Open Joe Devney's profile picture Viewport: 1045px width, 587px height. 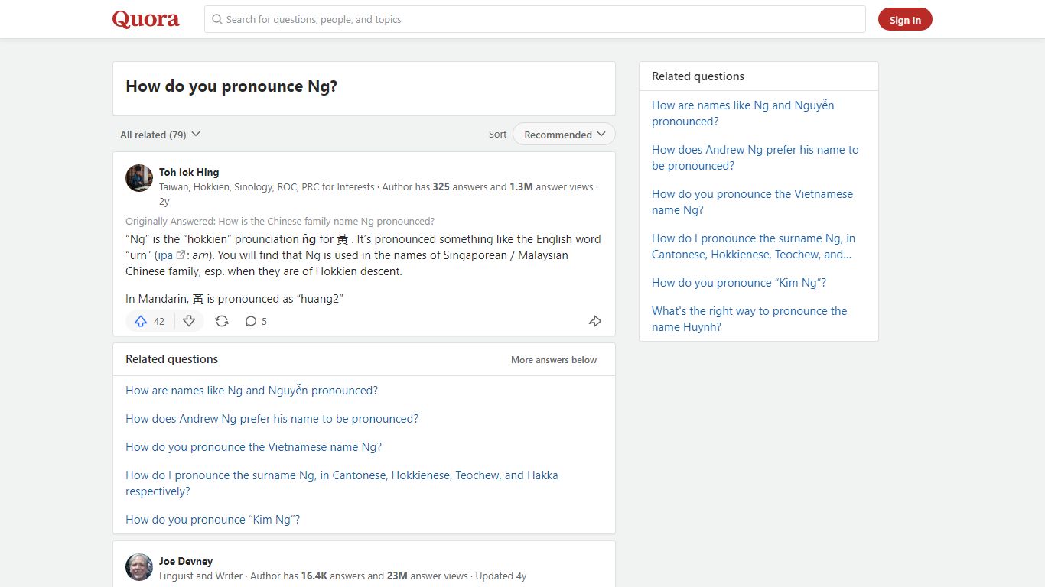pyautogui.click(x=139, y=567)
